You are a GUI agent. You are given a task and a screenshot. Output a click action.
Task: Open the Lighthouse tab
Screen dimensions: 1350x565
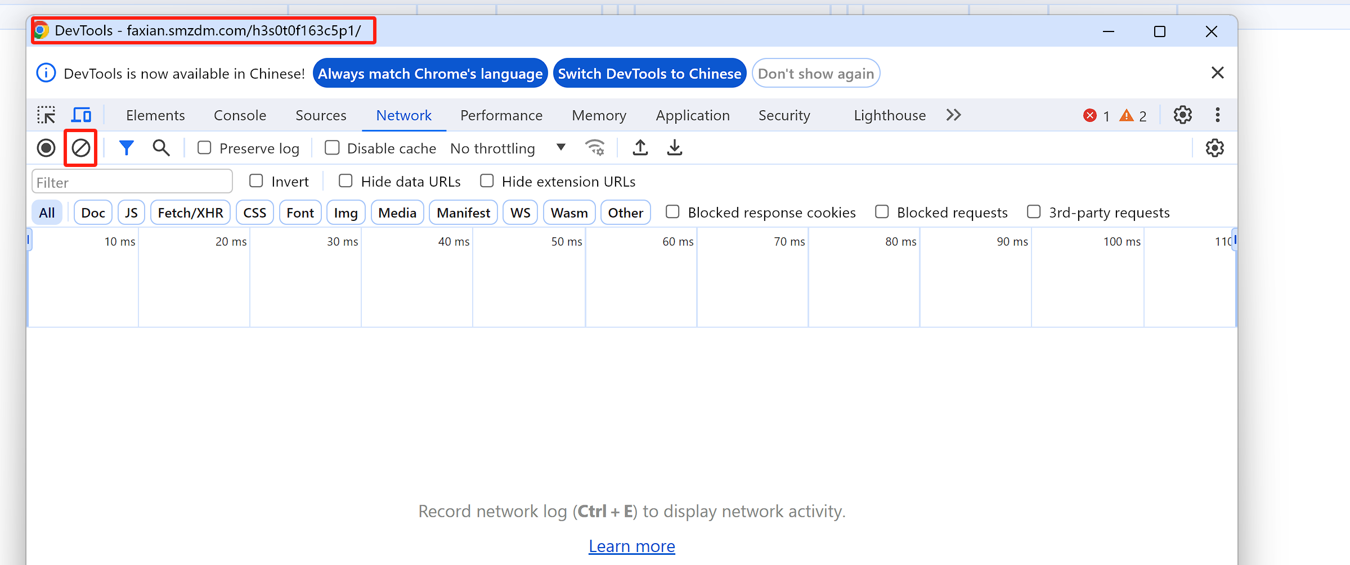click(x=889, y=115)
